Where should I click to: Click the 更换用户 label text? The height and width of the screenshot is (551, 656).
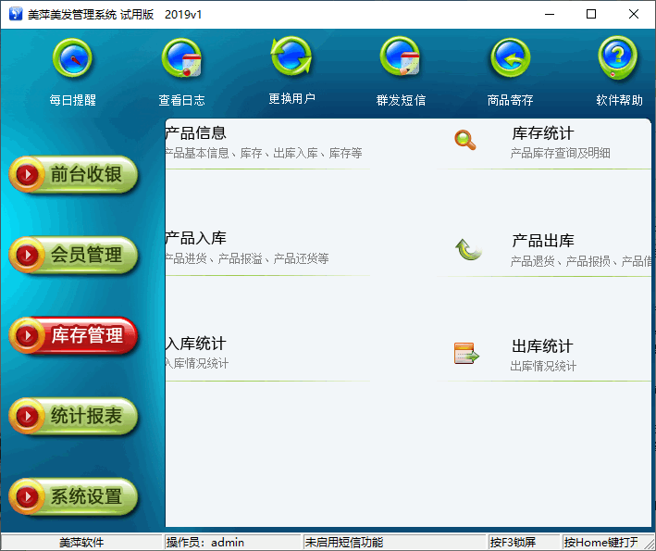(291, 98)
